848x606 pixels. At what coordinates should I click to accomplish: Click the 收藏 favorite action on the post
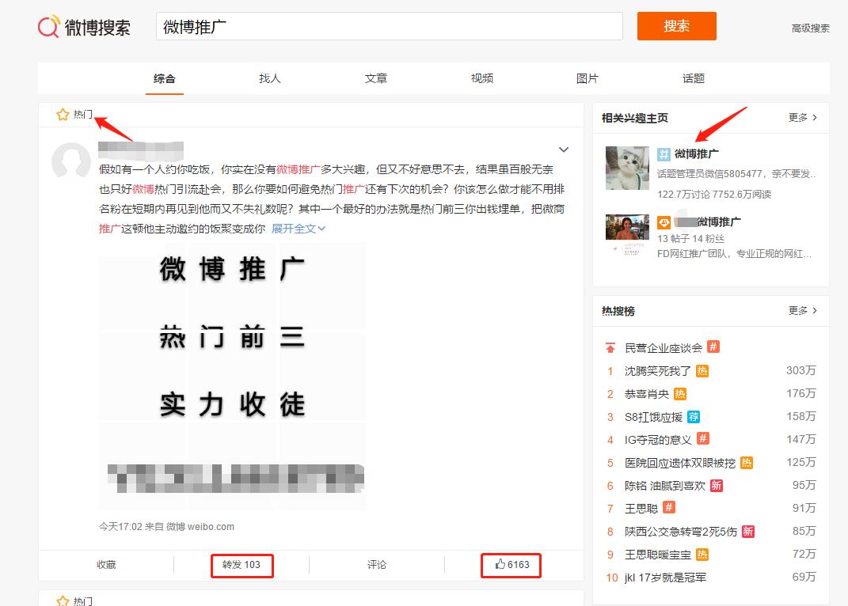coord(105,564)
